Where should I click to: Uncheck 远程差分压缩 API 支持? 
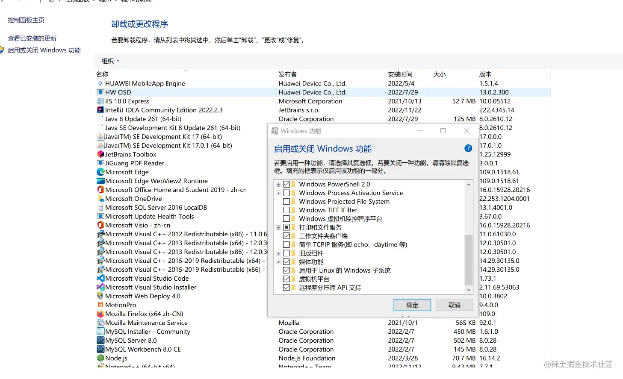[286, 288]
